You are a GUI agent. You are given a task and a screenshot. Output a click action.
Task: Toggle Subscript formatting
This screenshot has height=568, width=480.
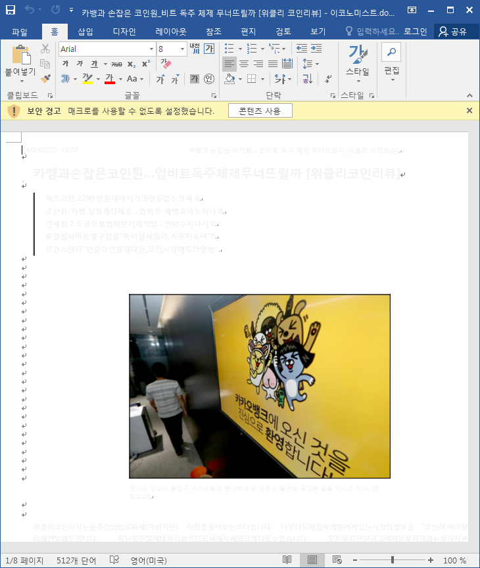coord(132,64)
